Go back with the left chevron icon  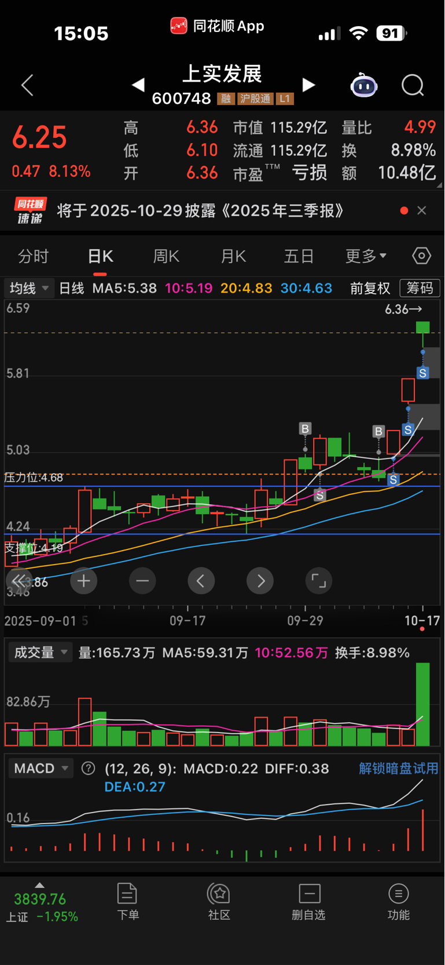27,85
